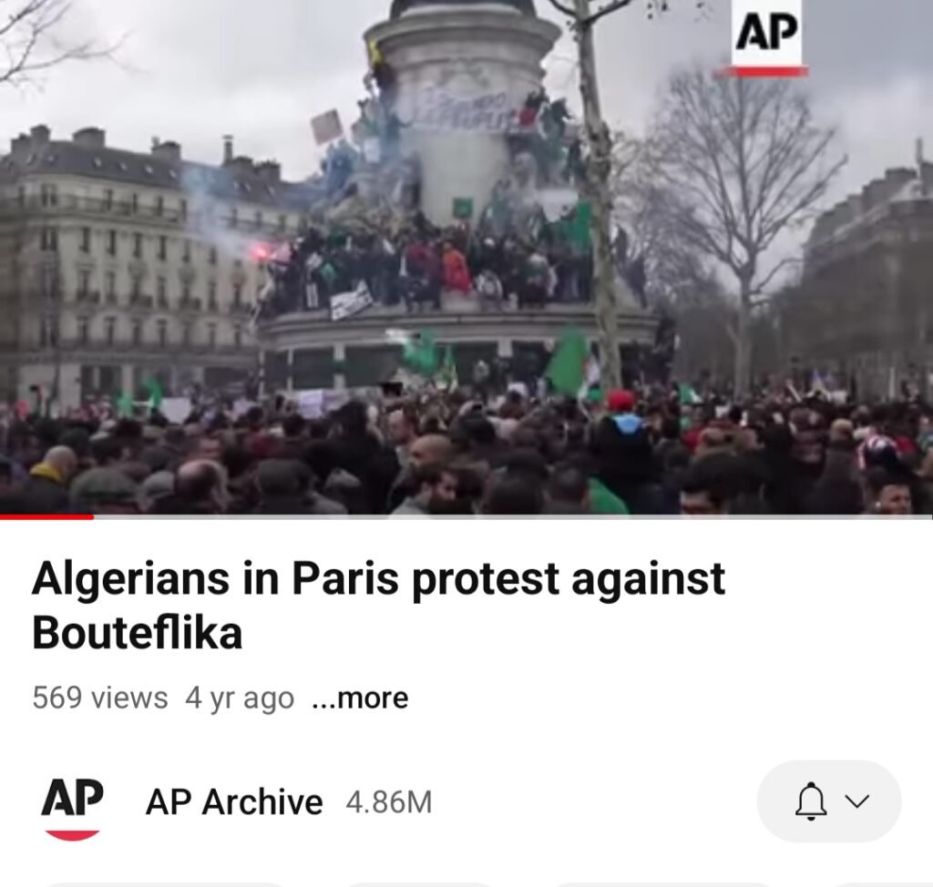Click the '4 yr ago' upload date
This screenshot has width=933, height=887.
point(240,698)
